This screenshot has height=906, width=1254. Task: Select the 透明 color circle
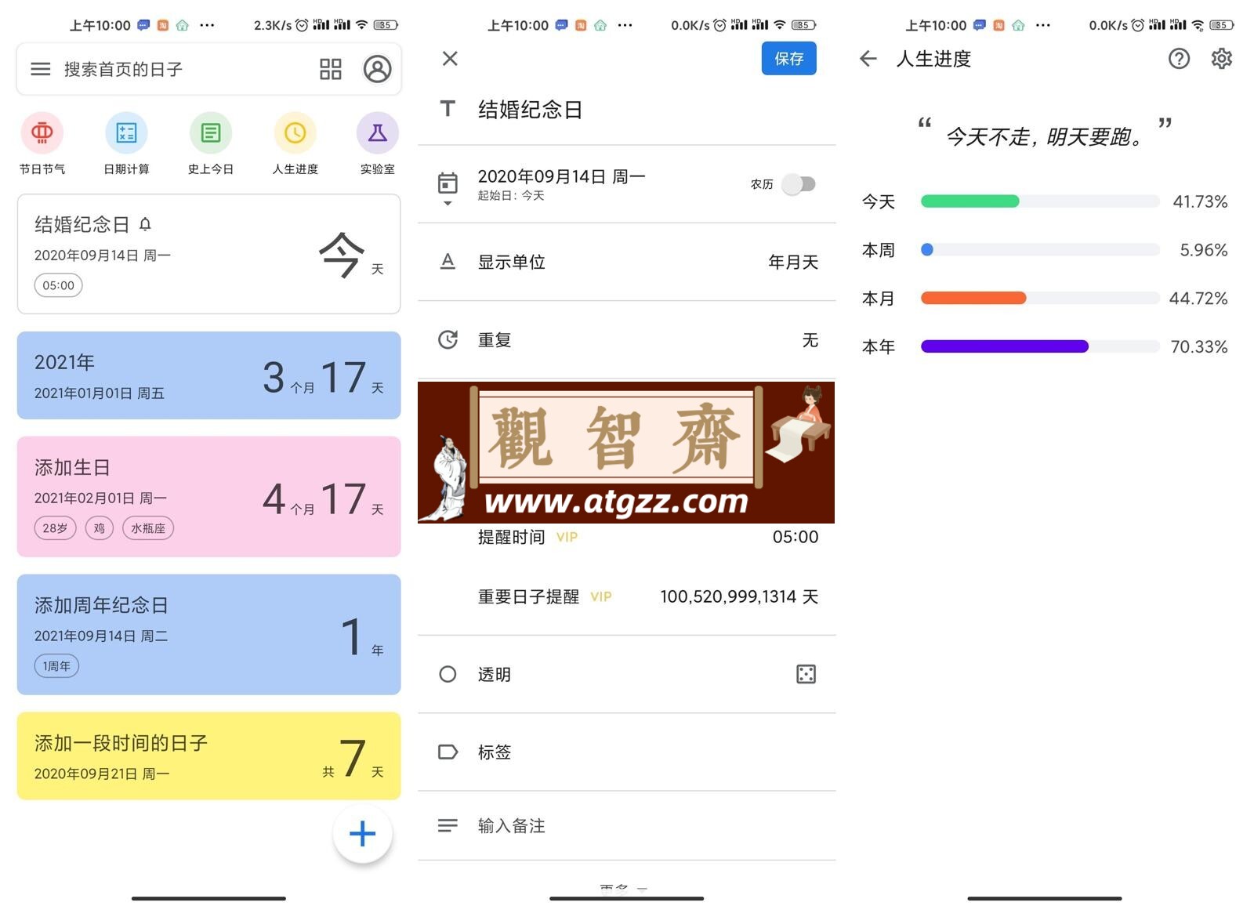pos(448,674)
